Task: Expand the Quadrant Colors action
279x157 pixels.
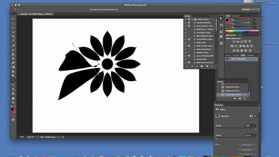Action: point(195,53)
